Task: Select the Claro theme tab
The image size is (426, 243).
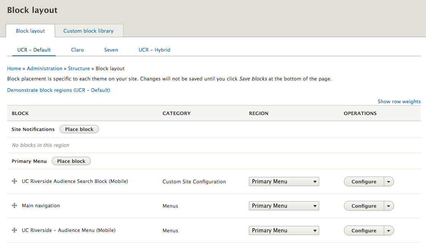Action: point(77,50)
